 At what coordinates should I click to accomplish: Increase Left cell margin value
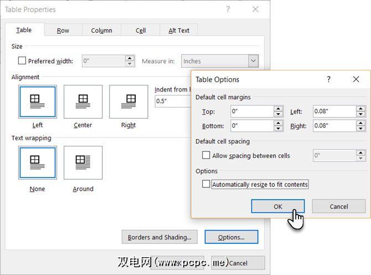coord(360,109)
